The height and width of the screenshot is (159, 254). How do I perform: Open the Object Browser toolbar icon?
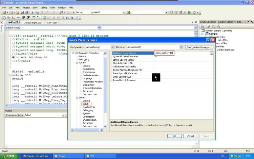coord(180,12)
